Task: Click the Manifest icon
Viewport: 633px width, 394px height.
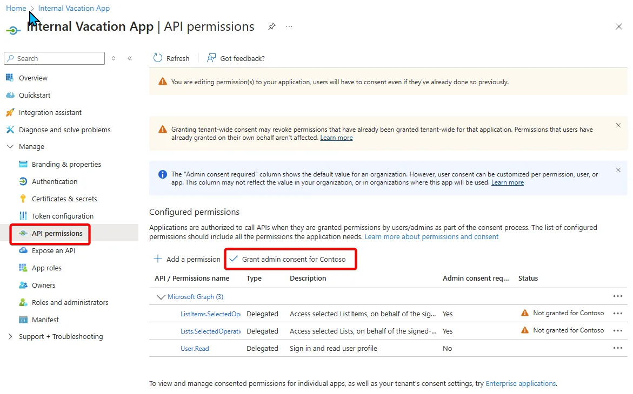Action: click(x=23, y=320)
